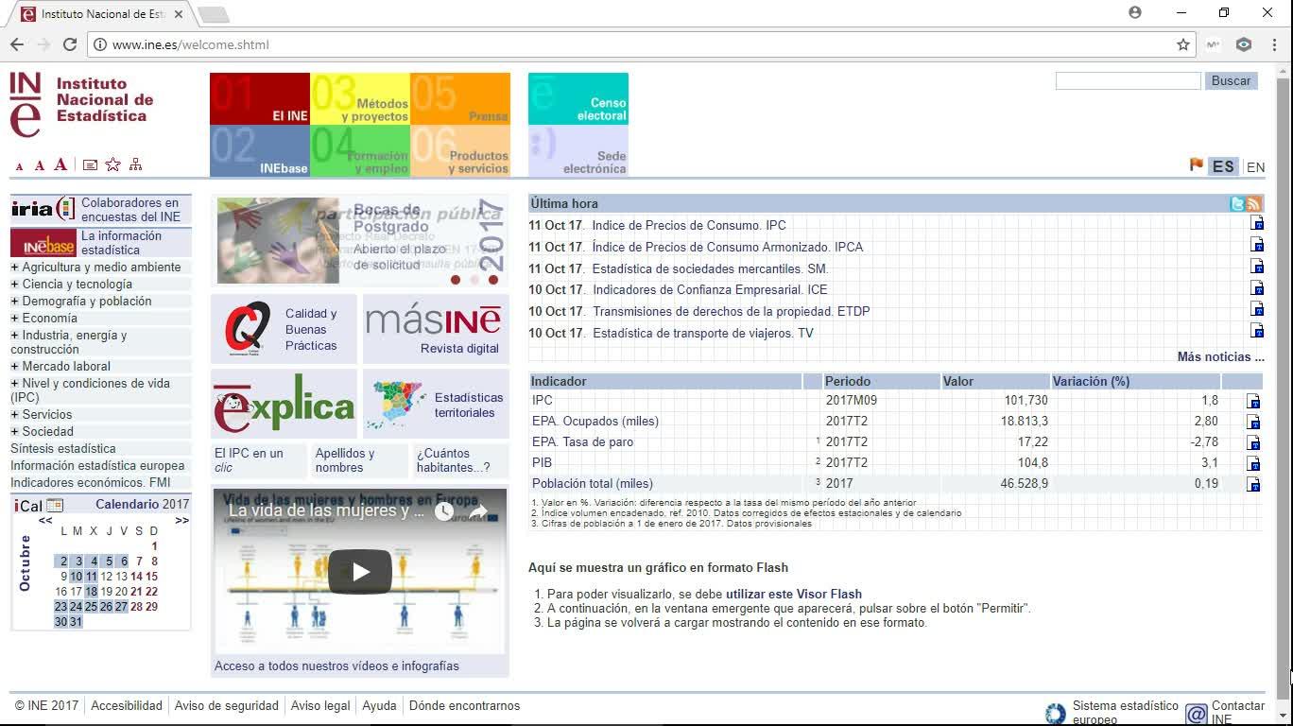
Task: Open the Censo electoral tile
Action: point(578,99)
